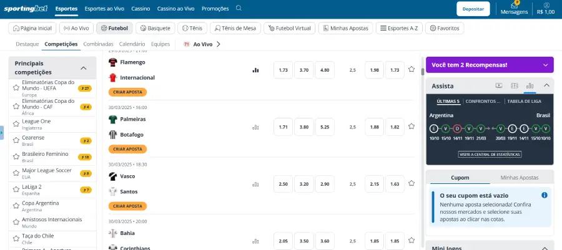Screen dimensions: 562x250
Task: Open Cassino in the top navigation
Action: (140, 9)
